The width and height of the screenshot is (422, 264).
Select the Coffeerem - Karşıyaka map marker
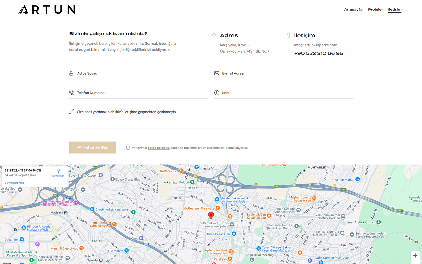(x=218, y=208)
